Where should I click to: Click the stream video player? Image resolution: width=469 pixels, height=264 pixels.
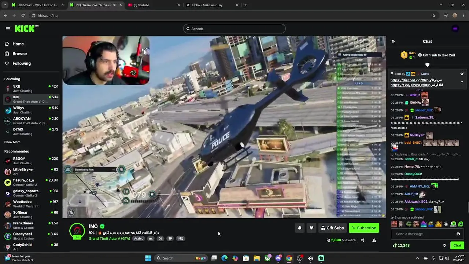pyautogui.click(x=224, y=127)
